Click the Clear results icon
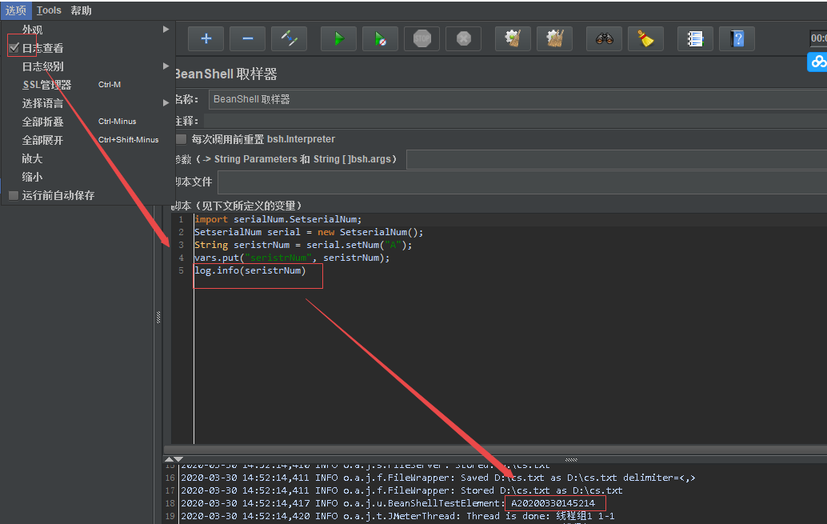The height and width of the screenshot is (524, 827). pos(513,38)
